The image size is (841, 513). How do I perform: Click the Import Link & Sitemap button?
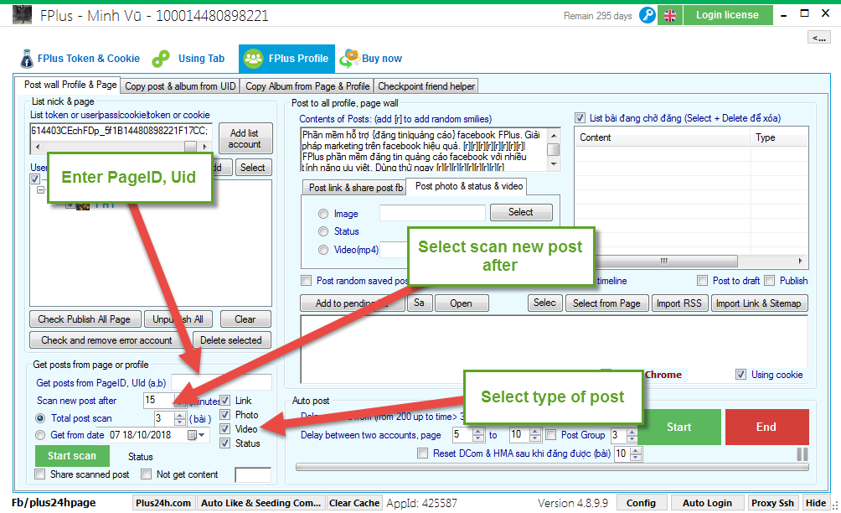tap(758, 303)
